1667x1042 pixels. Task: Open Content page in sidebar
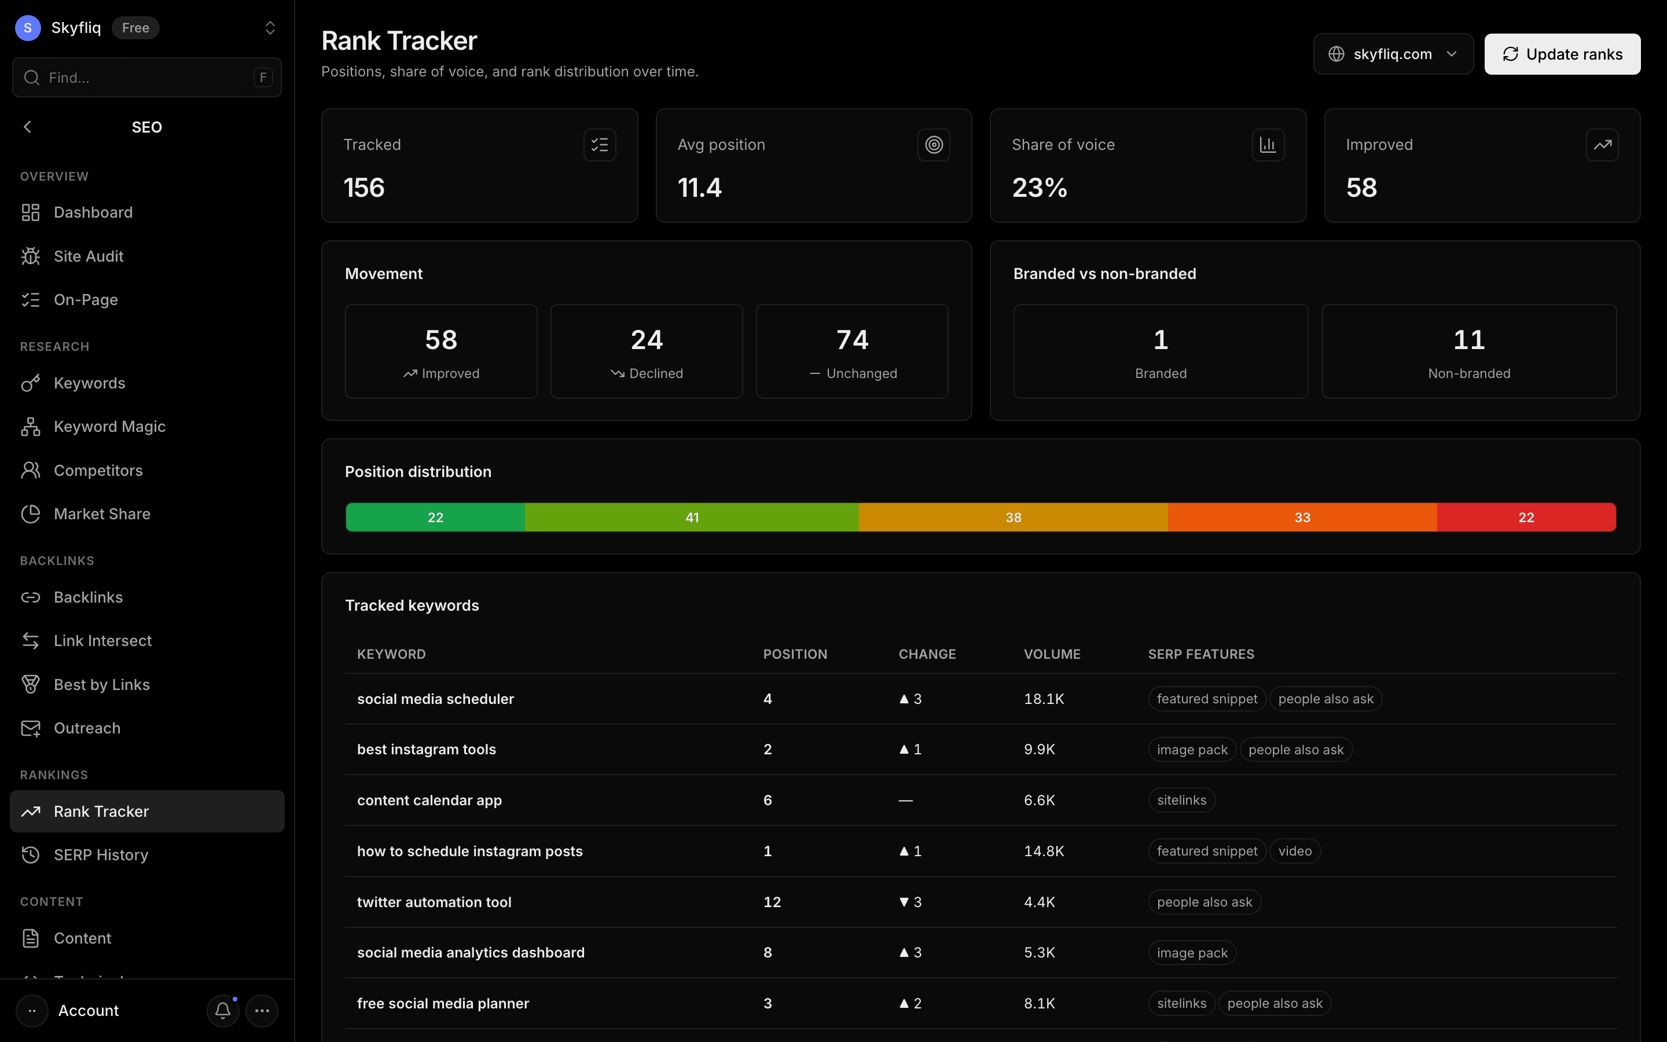coord(146,938)
